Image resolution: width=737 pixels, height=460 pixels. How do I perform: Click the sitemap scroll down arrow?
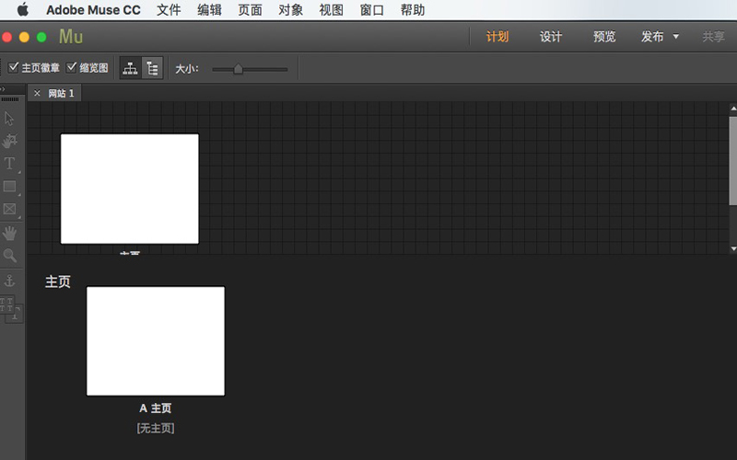tap(733, 248)
